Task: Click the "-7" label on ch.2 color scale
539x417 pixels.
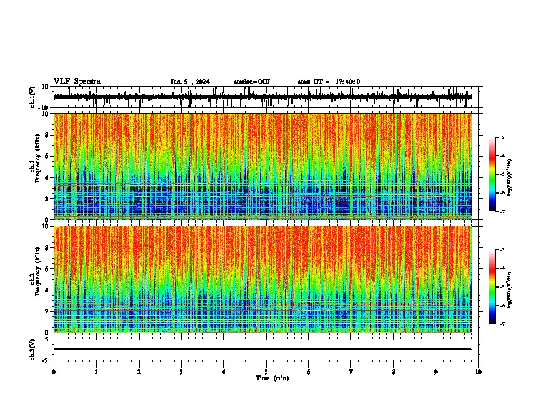Action: click(x=502, y=324)
